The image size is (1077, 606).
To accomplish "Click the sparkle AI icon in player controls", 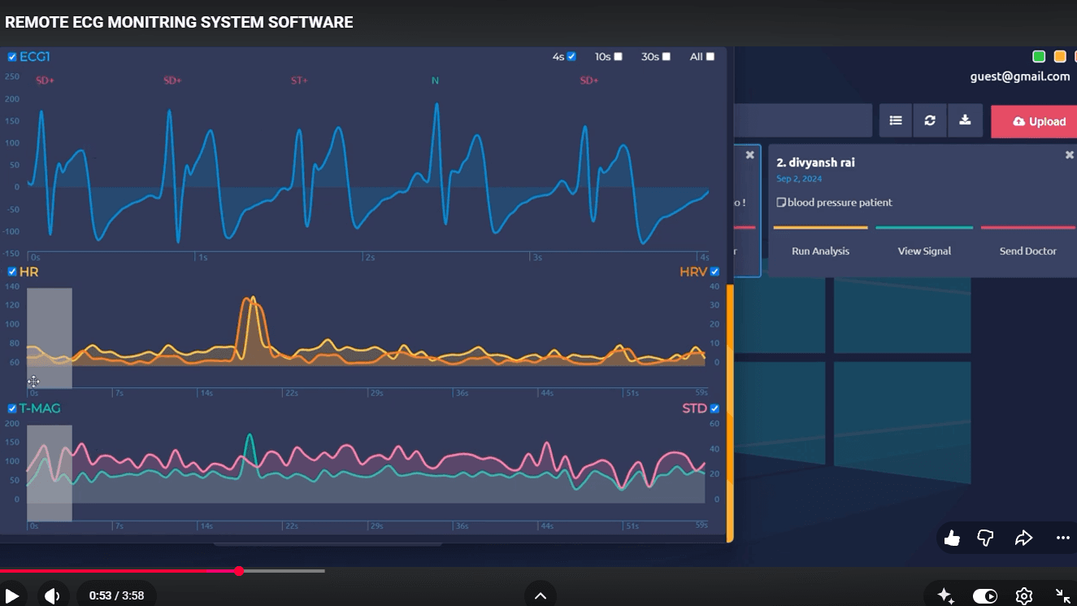I will pyautogui.click(x=945, y=596).
